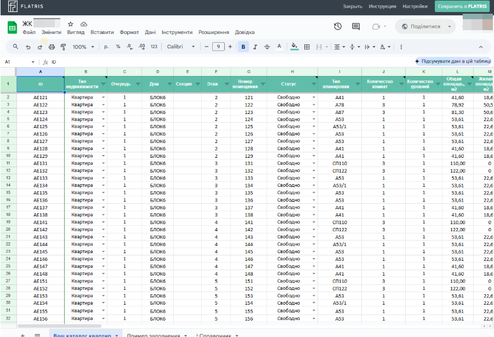Open version history clock icon

tap(338, 26)
